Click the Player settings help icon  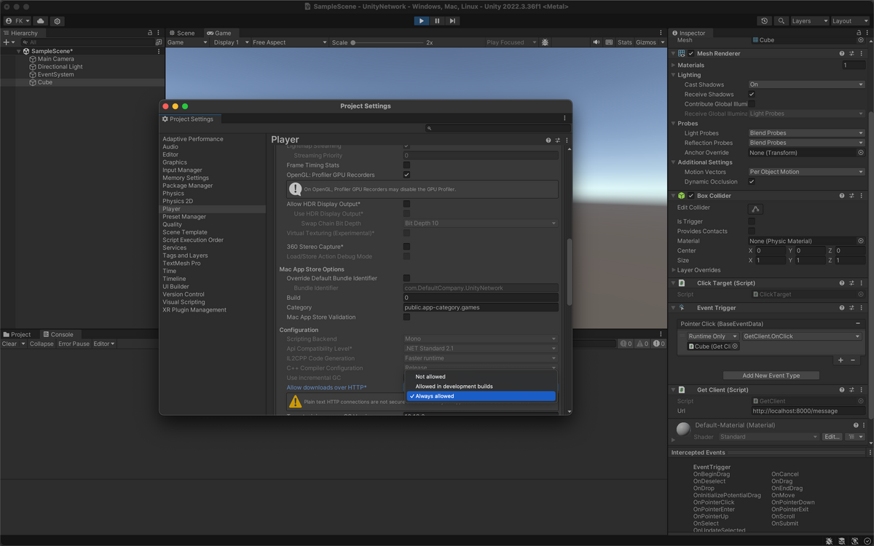(548, 140)
